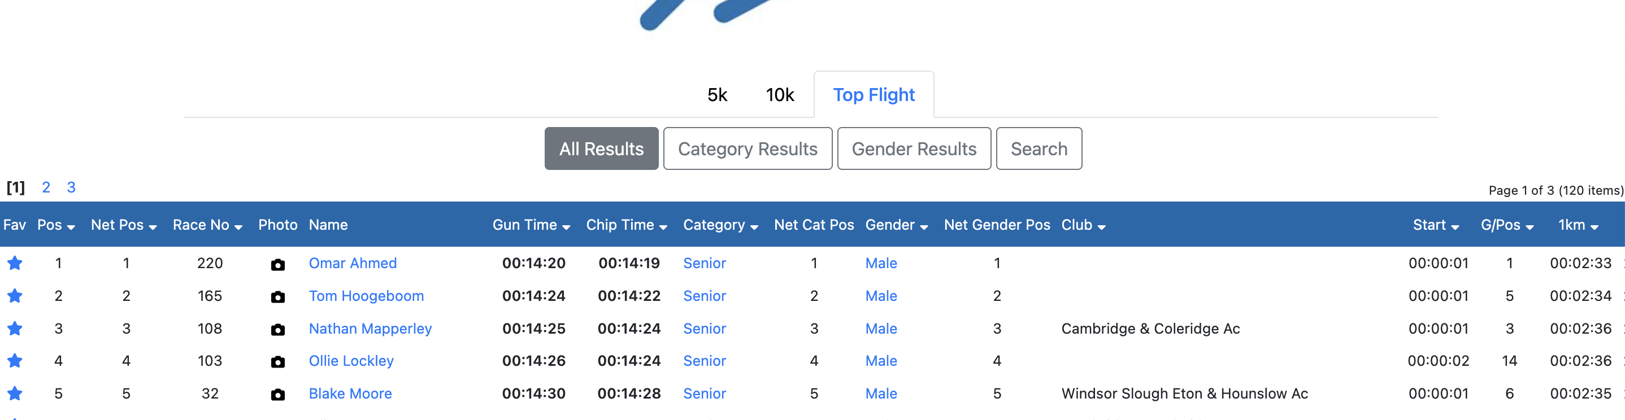Open photo camera icon for Tom Hoogeboom

point(277,297)
